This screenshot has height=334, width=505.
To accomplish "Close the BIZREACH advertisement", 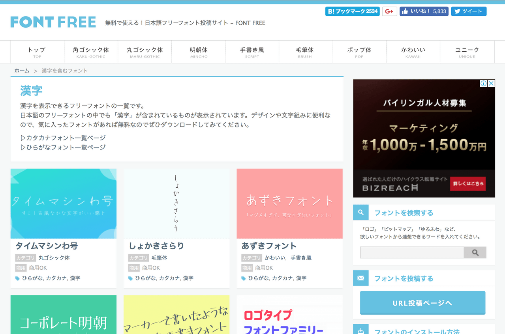I will click(x=491, y=83).
